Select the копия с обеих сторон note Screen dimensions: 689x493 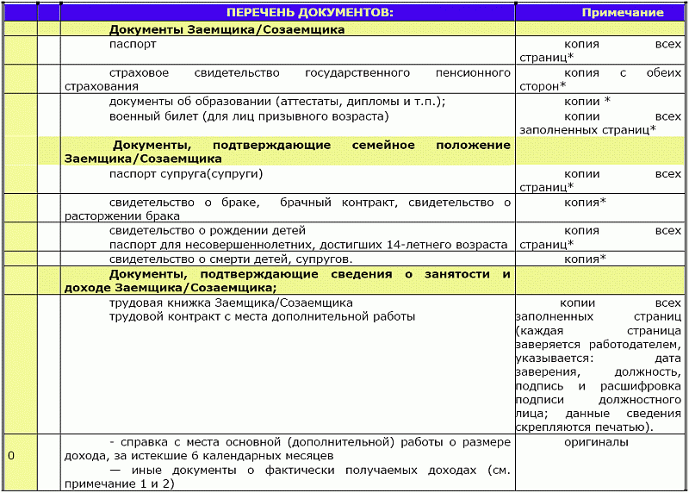click(x=600, y=79)
